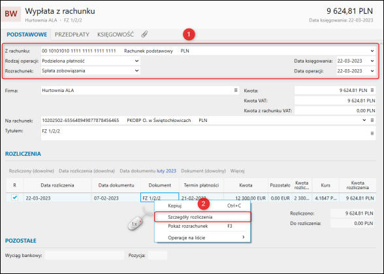The height and width of the screenshot is (274, 384).
Task: Click the Na rachunek field menu icon
Action: [x=372, y=120]
